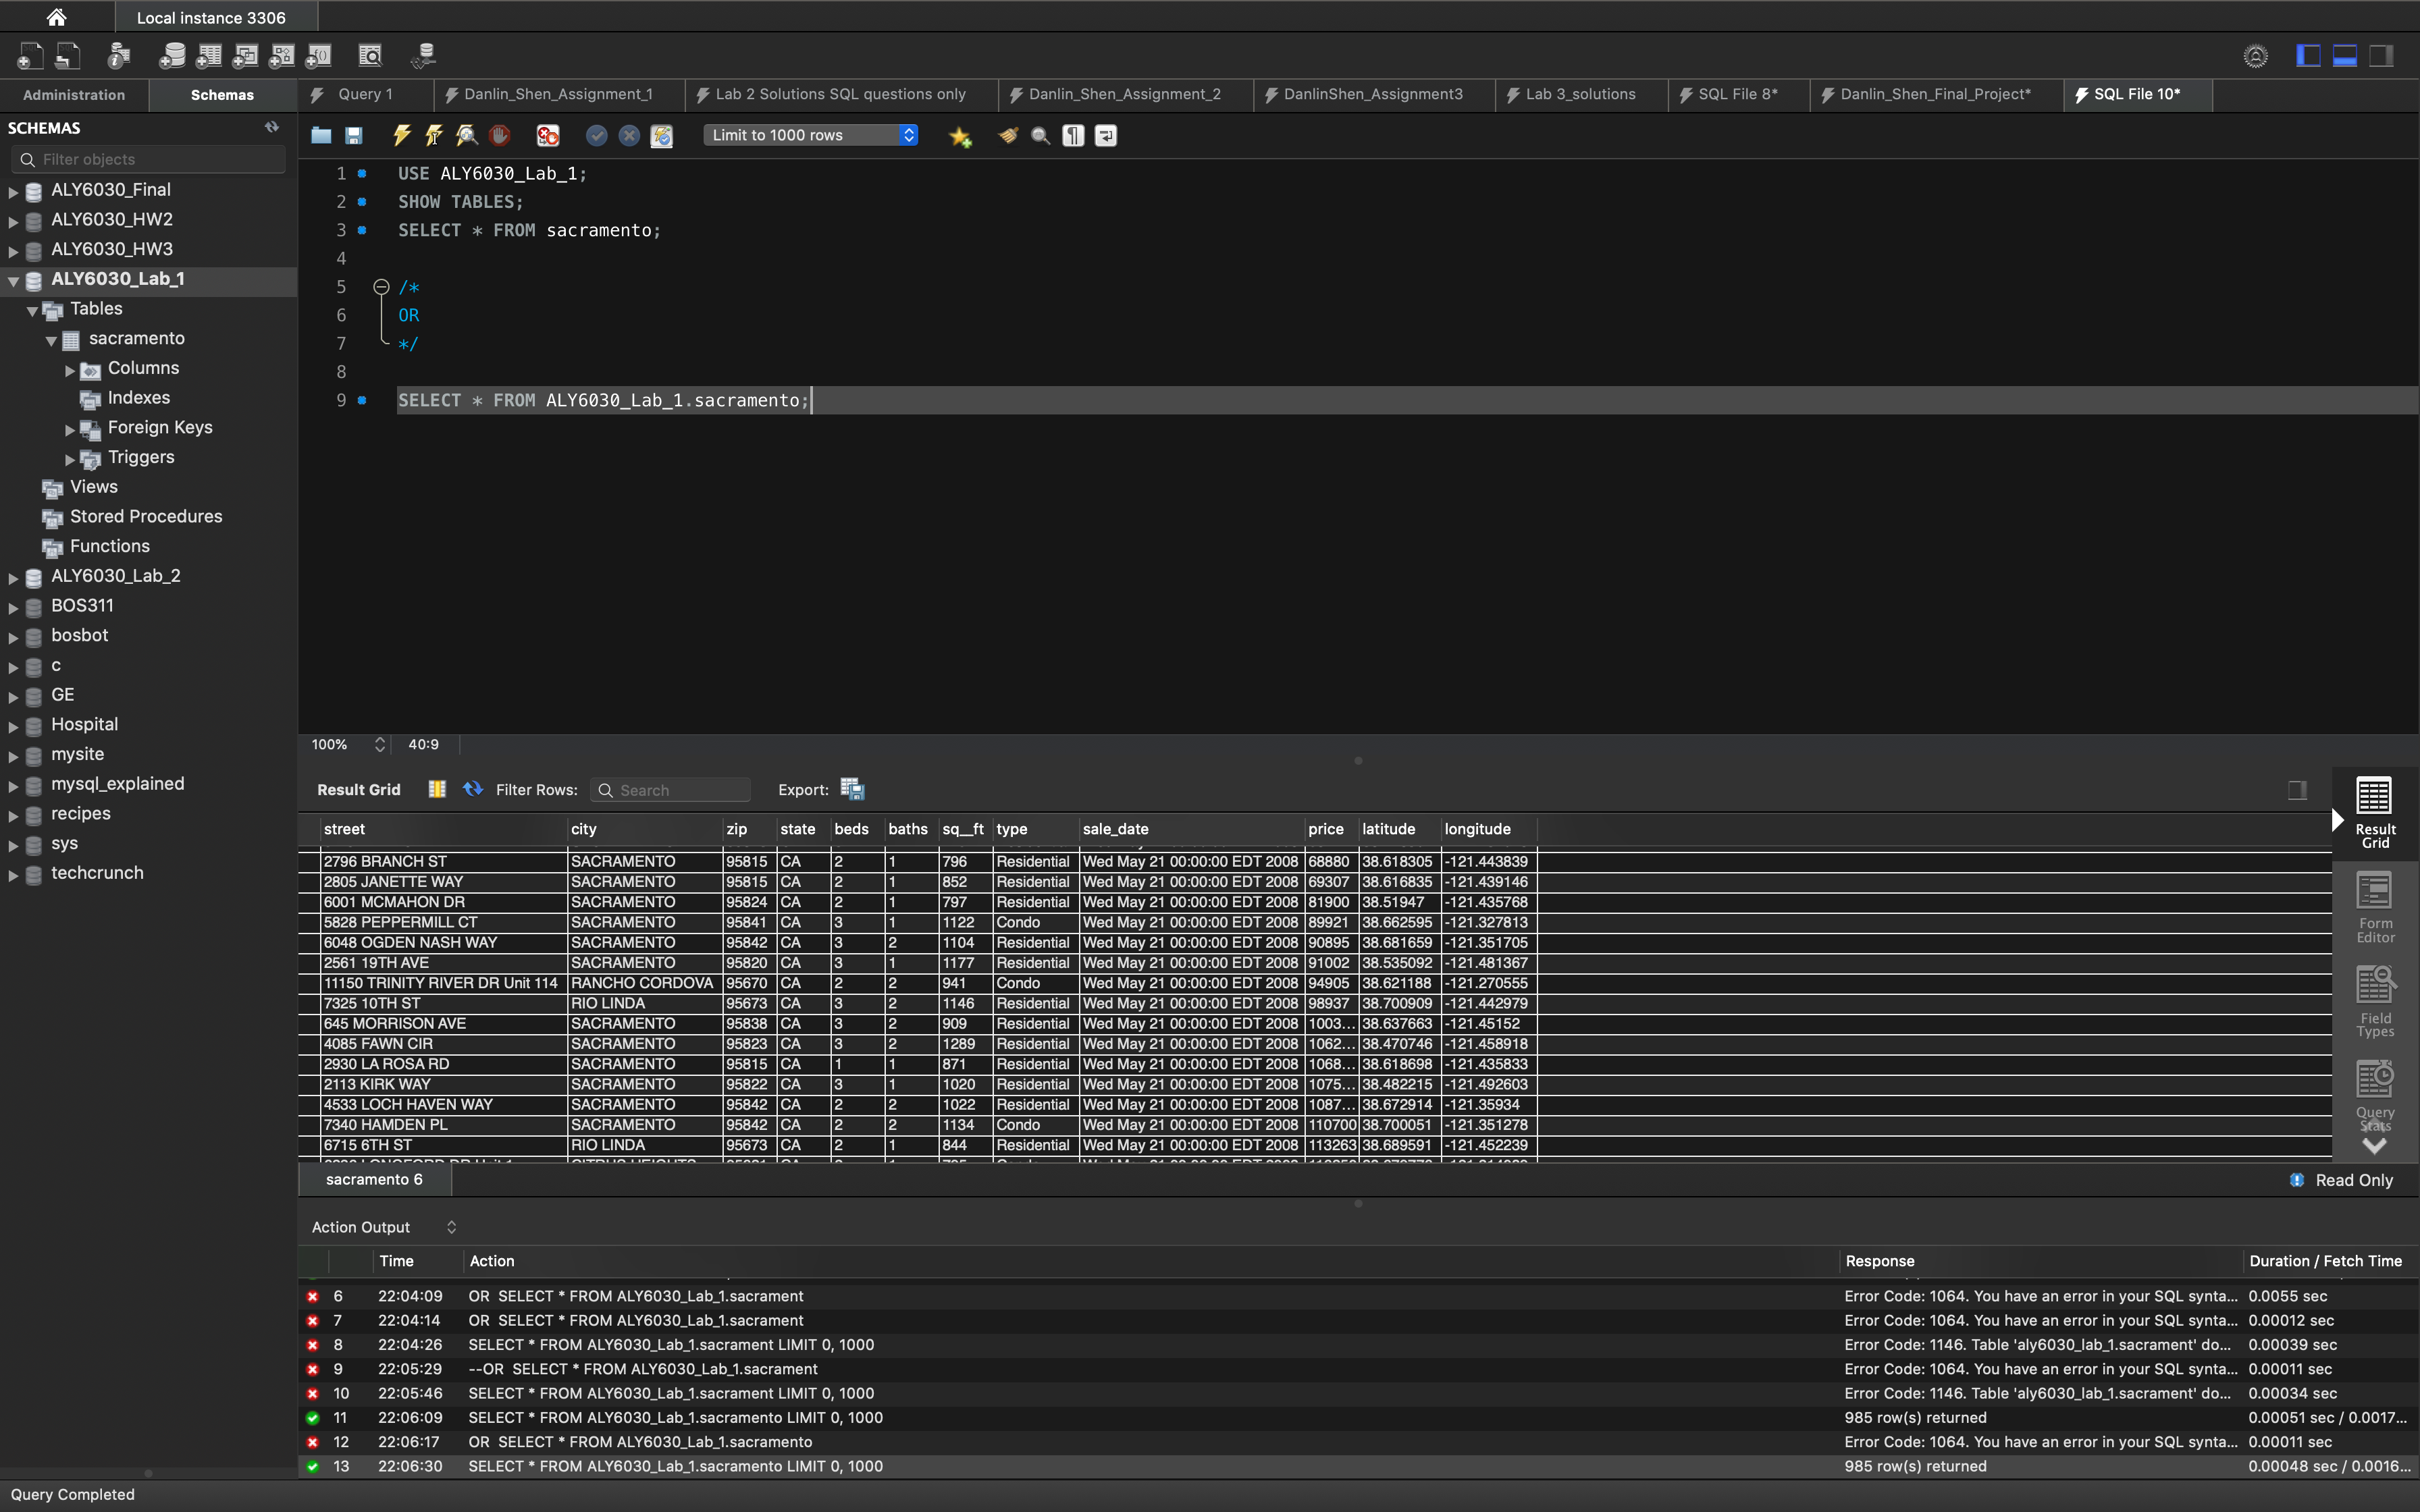Execute the SQL script with the lightning bolt icon
2420x1512 pixels.
click(401, 135)
